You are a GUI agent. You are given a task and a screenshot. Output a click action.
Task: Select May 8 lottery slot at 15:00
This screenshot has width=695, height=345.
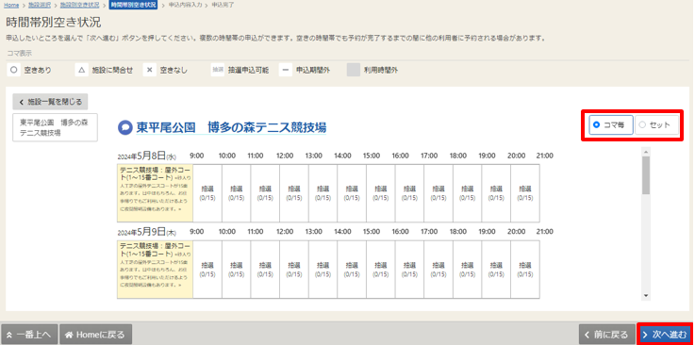381,193
